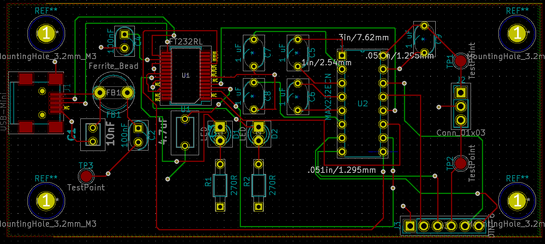Select the .051in/1.295mm text below U2
This screenshot has width=545, height=244.
(x=341, y=170)
